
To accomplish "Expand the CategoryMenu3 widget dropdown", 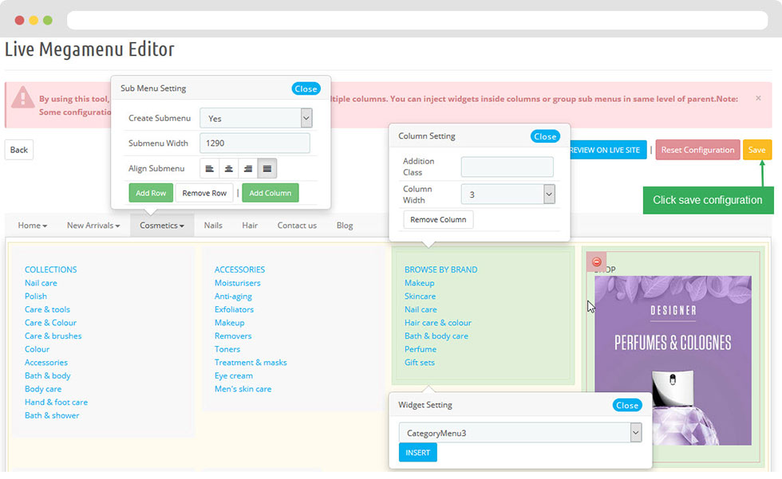I will pos(520,433).
